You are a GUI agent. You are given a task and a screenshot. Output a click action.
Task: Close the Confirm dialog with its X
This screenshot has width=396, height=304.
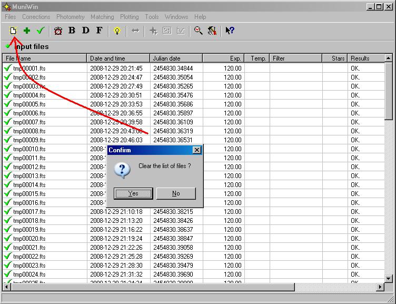(x=197, y=150)
